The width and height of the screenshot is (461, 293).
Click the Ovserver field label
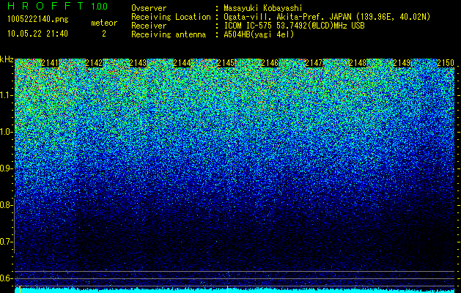point(149,8)
